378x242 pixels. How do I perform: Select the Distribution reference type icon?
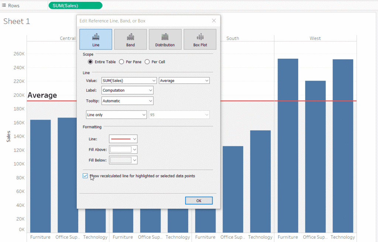coord(165,39)
